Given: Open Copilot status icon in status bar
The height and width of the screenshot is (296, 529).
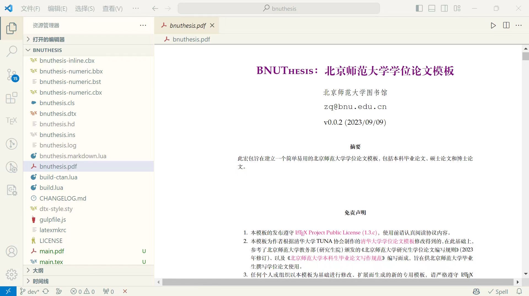Looking at the screenshot, I should tap(476, 291).
